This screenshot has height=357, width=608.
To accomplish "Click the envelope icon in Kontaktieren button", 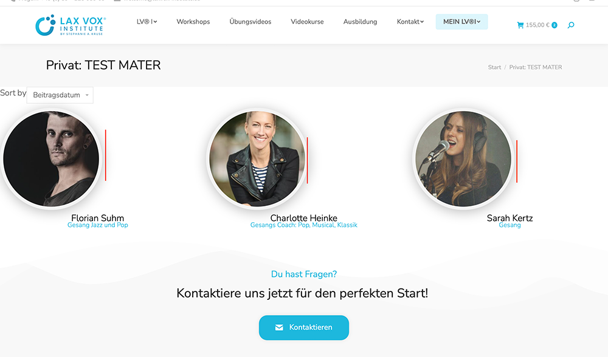I will pos(279,328).
